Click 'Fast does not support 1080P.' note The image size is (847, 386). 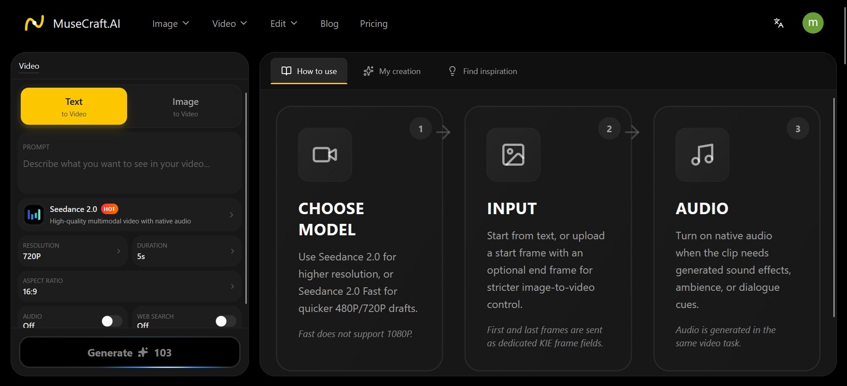(355, 334)
